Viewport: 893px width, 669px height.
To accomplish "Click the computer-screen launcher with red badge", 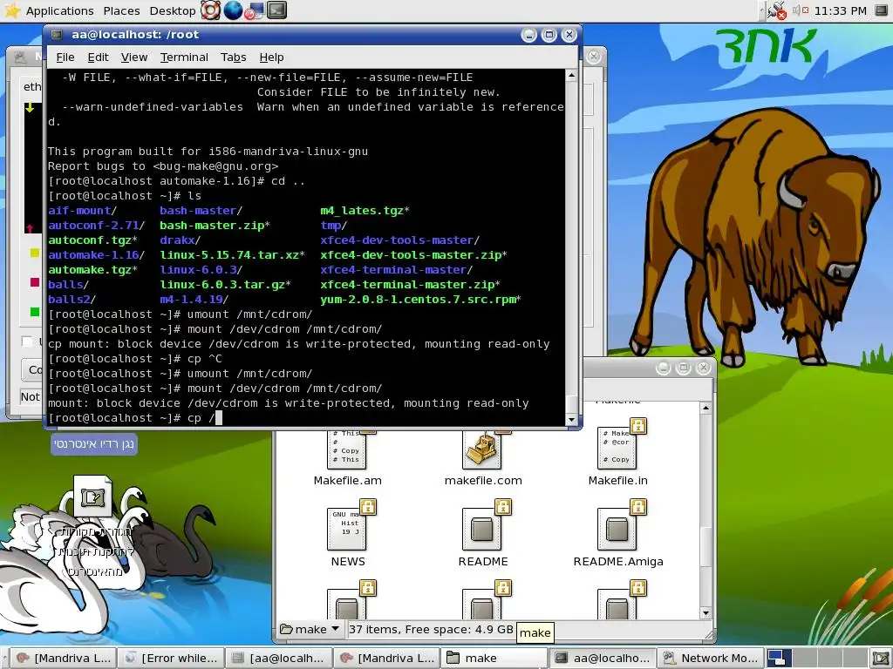I will [x=255, y=10].
